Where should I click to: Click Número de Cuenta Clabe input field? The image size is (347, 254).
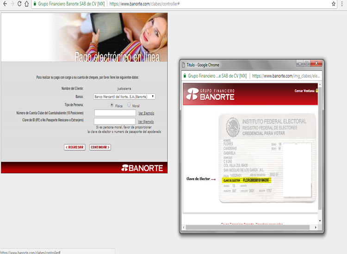pos(115,113)
